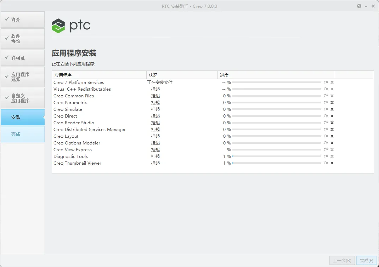Click retry icon in Creo Options Modeler row
The image size is (379, 267).
326,143
